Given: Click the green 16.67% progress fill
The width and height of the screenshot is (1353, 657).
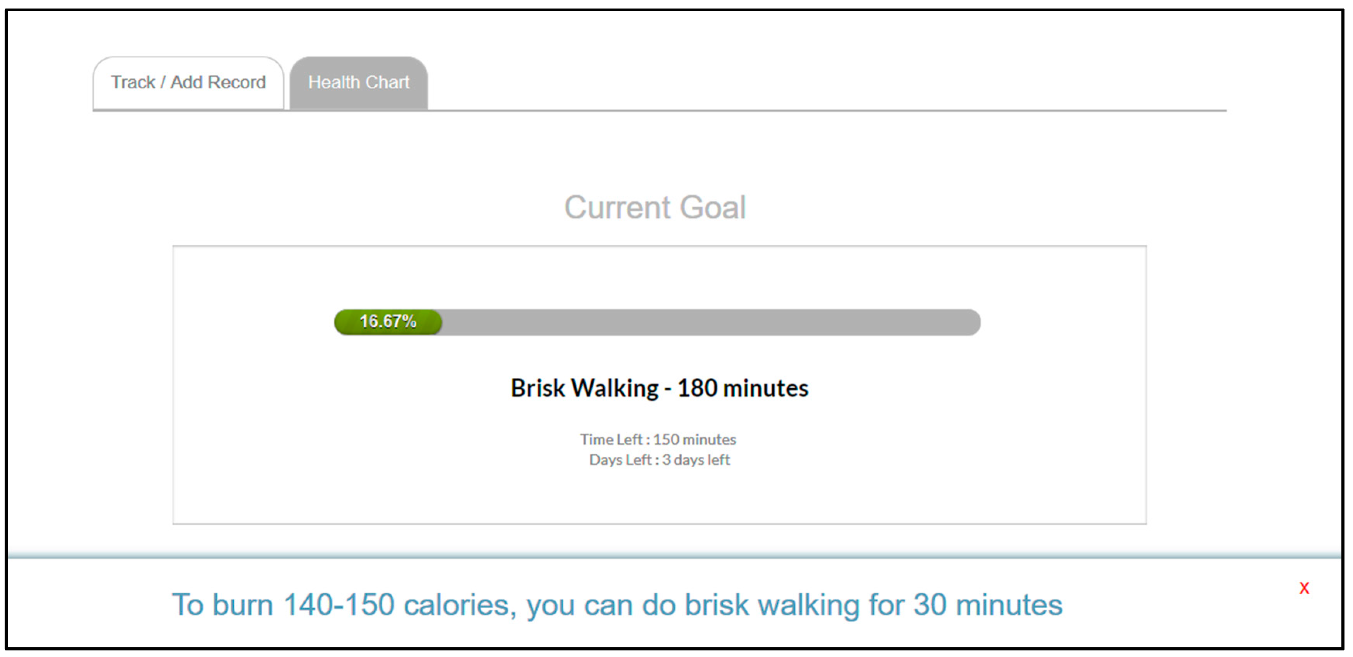Looking at the screenshot, I should (x=388, y=322).
